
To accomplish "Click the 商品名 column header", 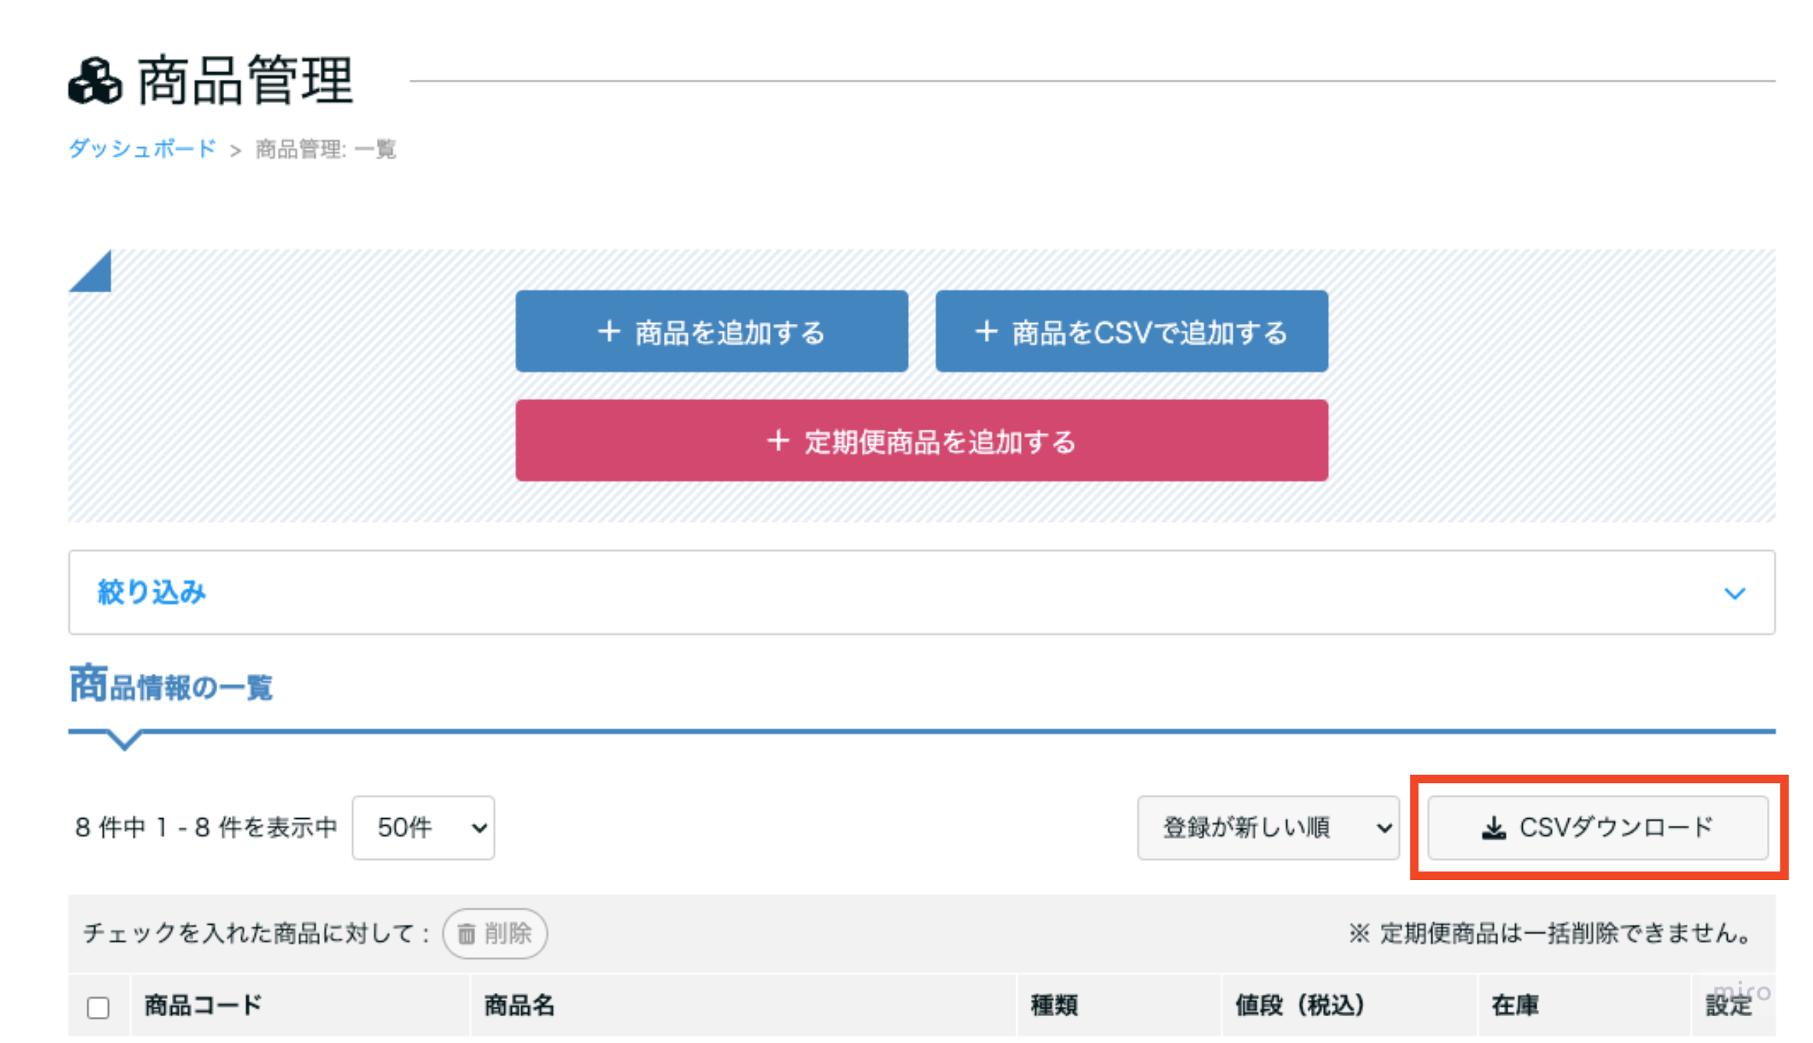I will (x=519, y=1005).
